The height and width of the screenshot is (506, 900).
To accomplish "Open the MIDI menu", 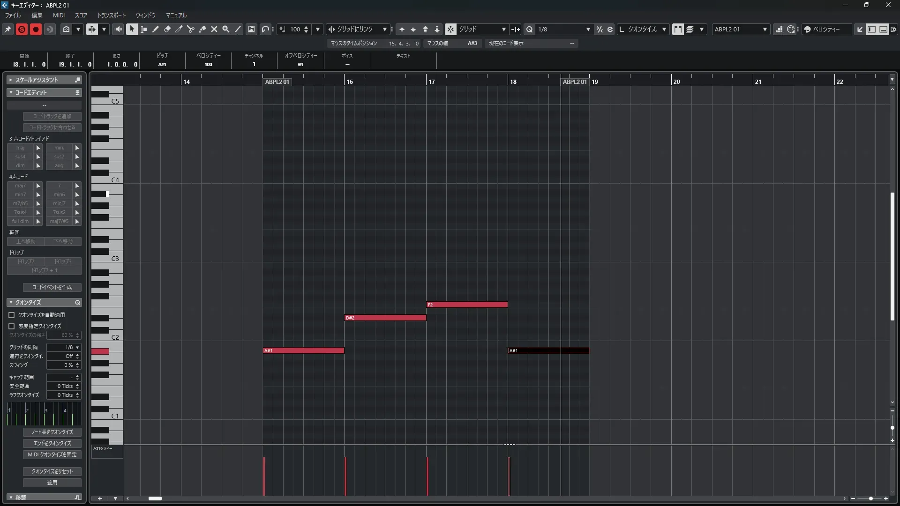I will pos(59,15).
